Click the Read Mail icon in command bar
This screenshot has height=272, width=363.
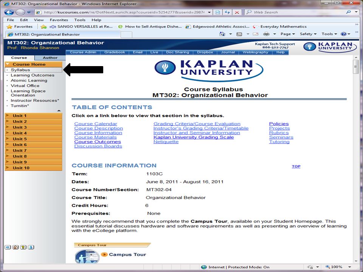[x=256, y=34]
